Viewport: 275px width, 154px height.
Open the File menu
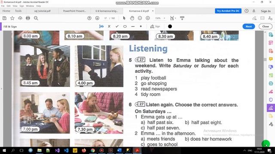(3, 6)
